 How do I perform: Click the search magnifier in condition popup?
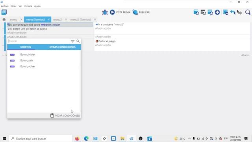pos(78,41)
